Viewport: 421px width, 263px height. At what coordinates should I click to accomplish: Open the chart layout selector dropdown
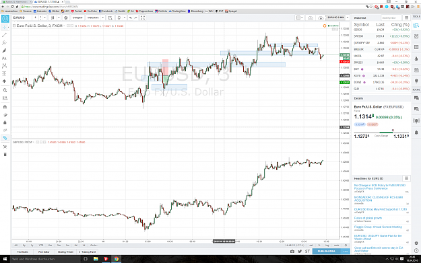pos(299,17)
